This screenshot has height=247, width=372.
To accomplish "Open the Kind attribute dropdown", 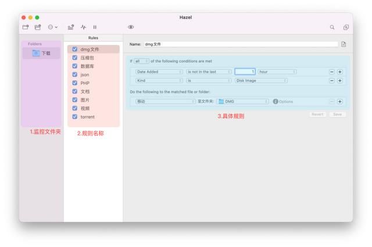I will (x=159, y=81).
